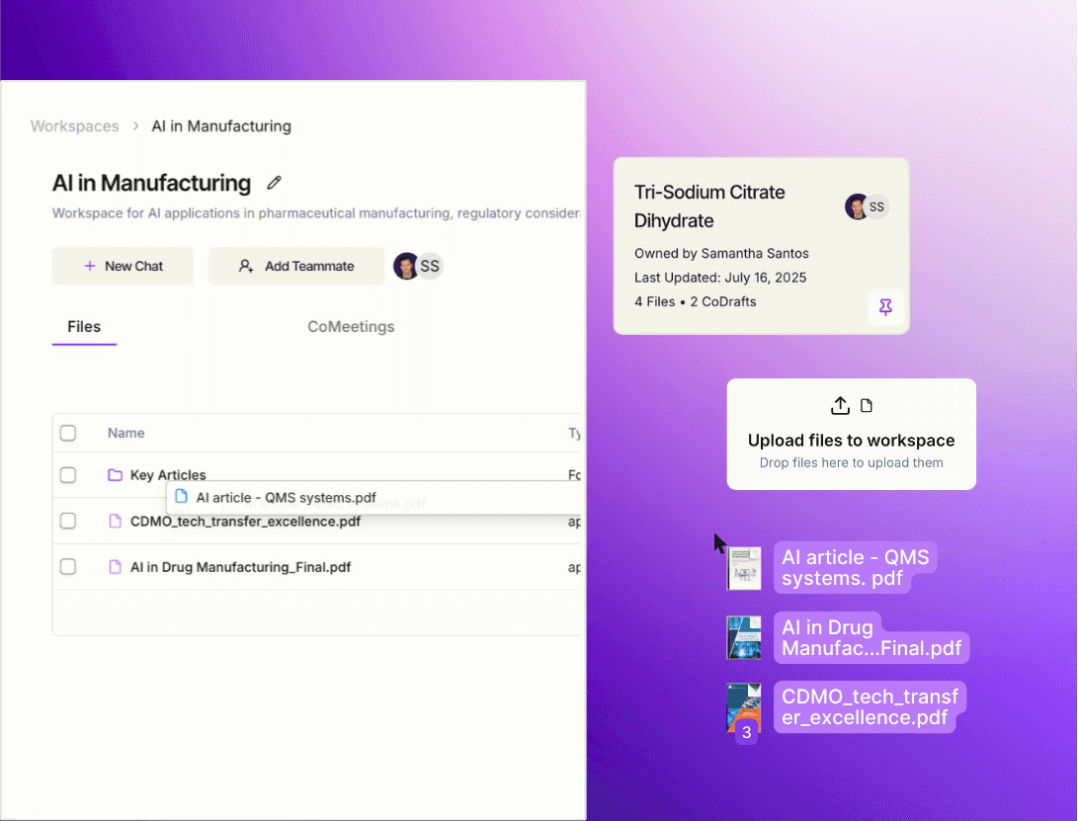Viewport: 1078px width, 821px height.
Task: Click file icon of AI in Drug Manufacturing_Final.pdf row
Action: coord(115,566)
